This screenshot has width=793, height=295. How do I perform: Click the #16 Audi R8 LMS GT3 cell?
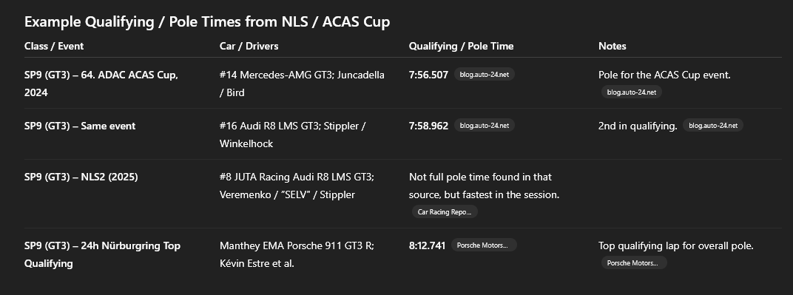click(x=292, y=135)
